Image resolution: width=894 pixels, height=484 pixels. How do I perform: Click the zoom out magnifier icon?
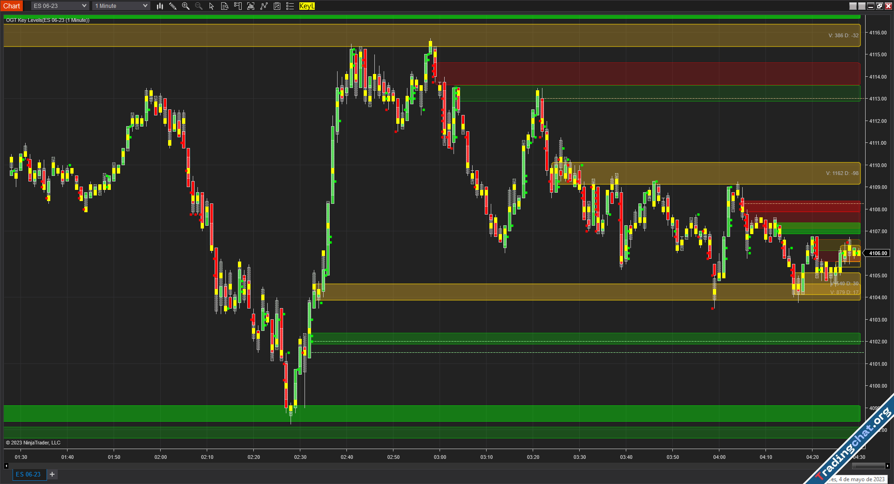(x=199, y=6)
